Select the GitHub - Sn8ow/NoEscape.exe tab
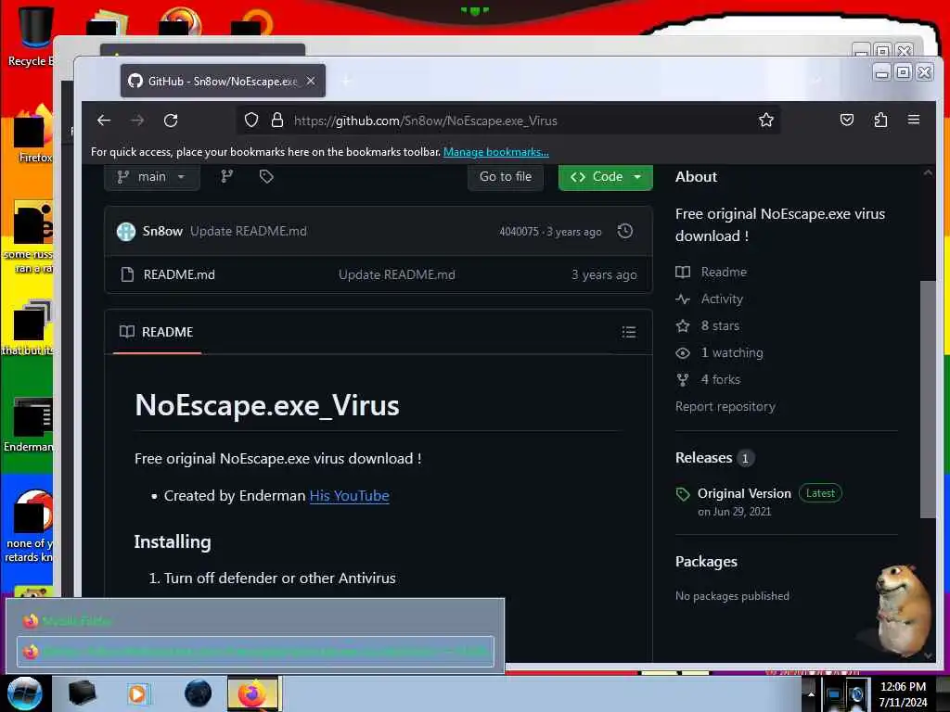The image size is (950, 712). click(223, 81)
